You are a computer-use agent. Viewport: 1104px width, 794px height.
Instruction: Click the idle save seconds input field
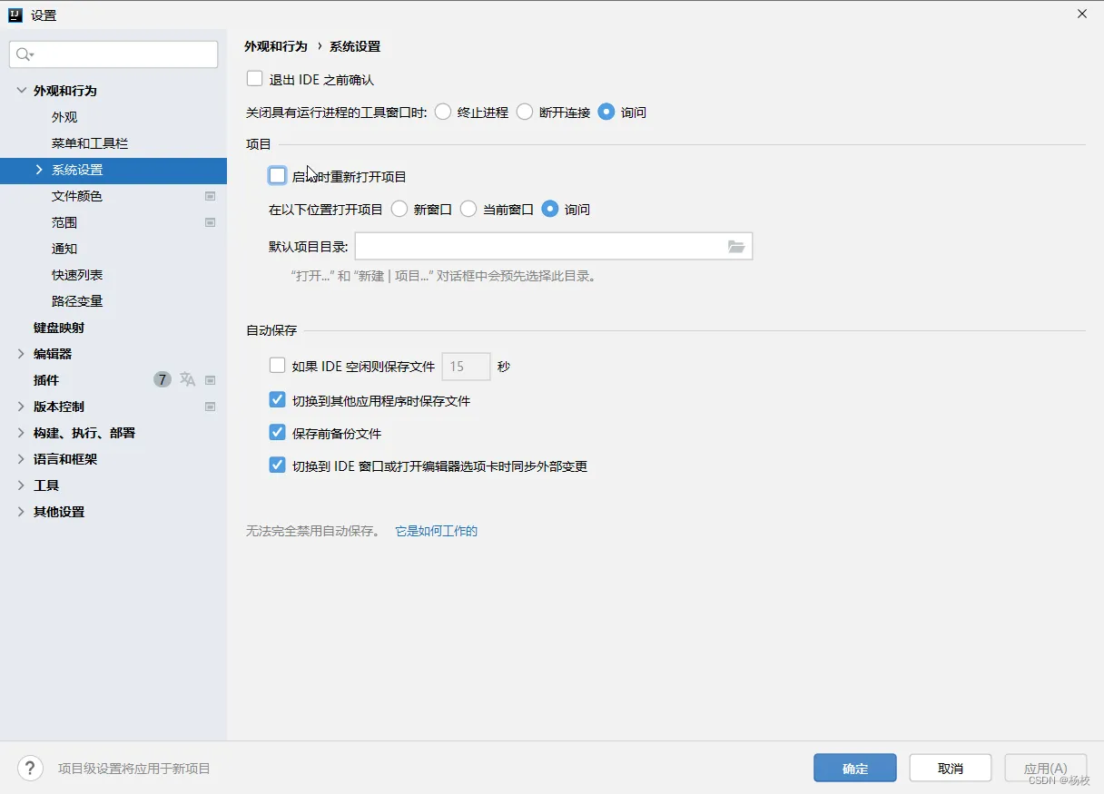[465, 367]
